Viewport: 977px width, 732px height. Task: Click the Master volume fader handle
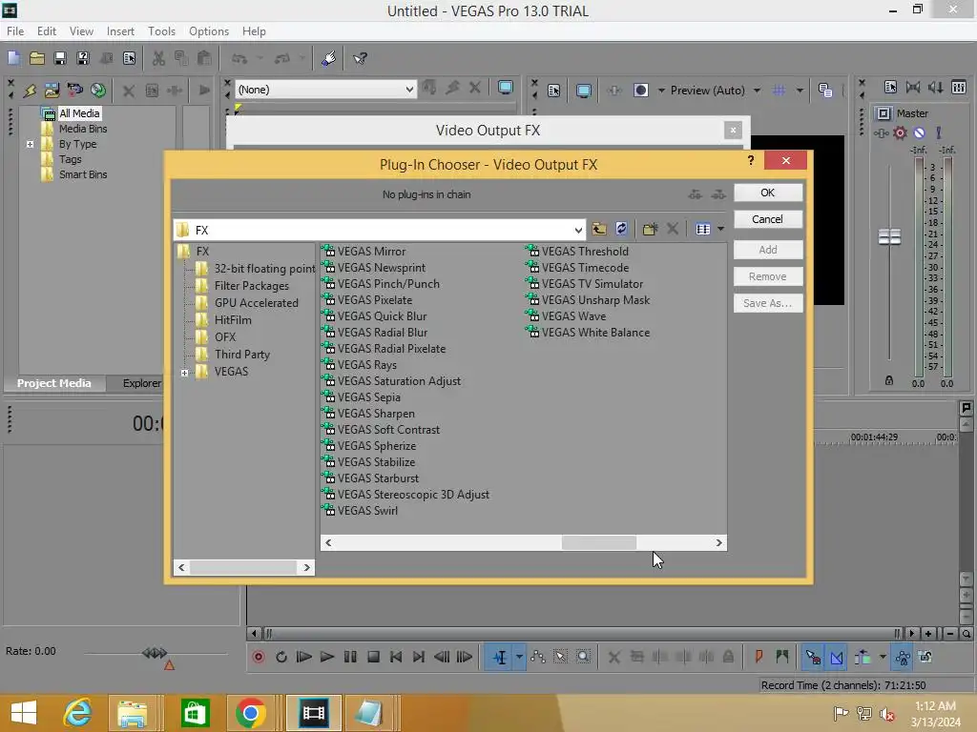coord(889,236)
